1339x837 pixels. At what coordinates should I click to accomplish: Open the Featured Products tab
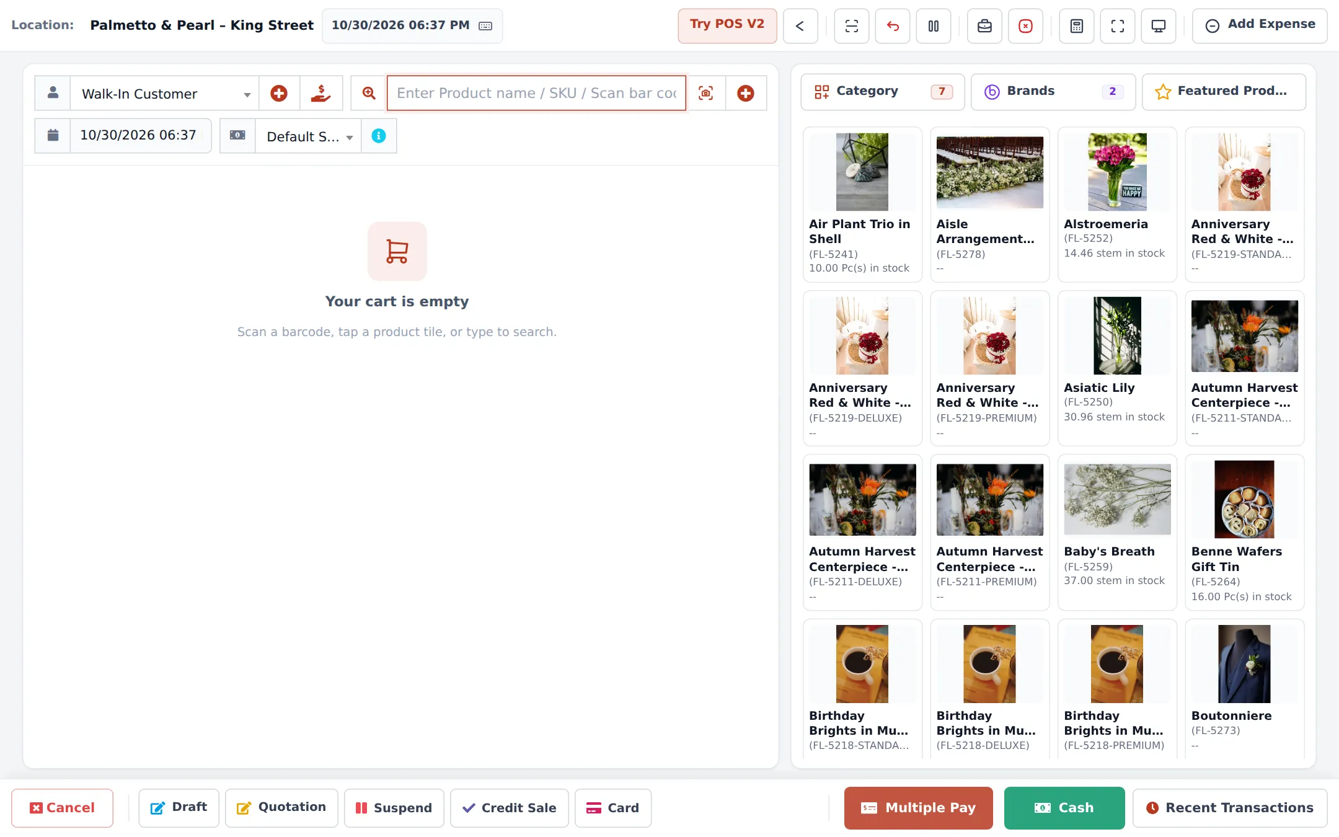pyautogui.click(x=1224, y=92)
